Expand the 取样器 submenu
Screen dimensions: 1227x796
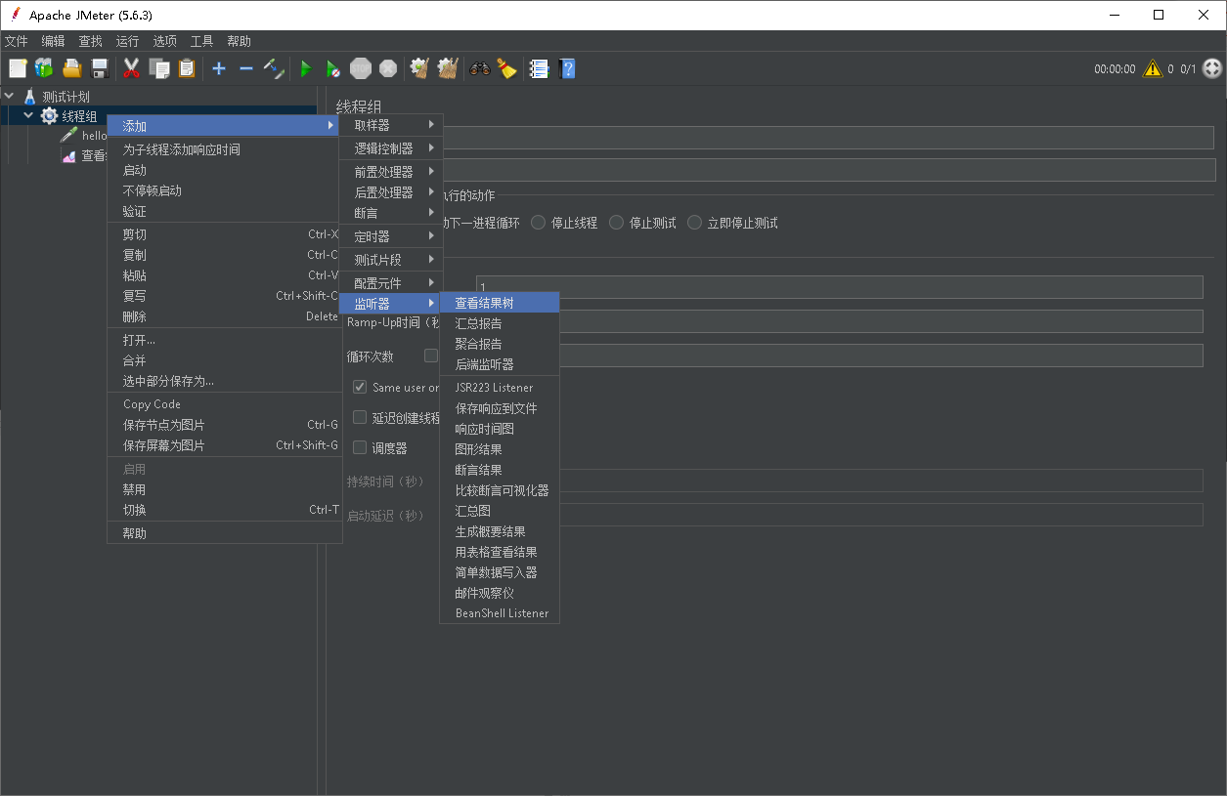[x=391, y=125]
